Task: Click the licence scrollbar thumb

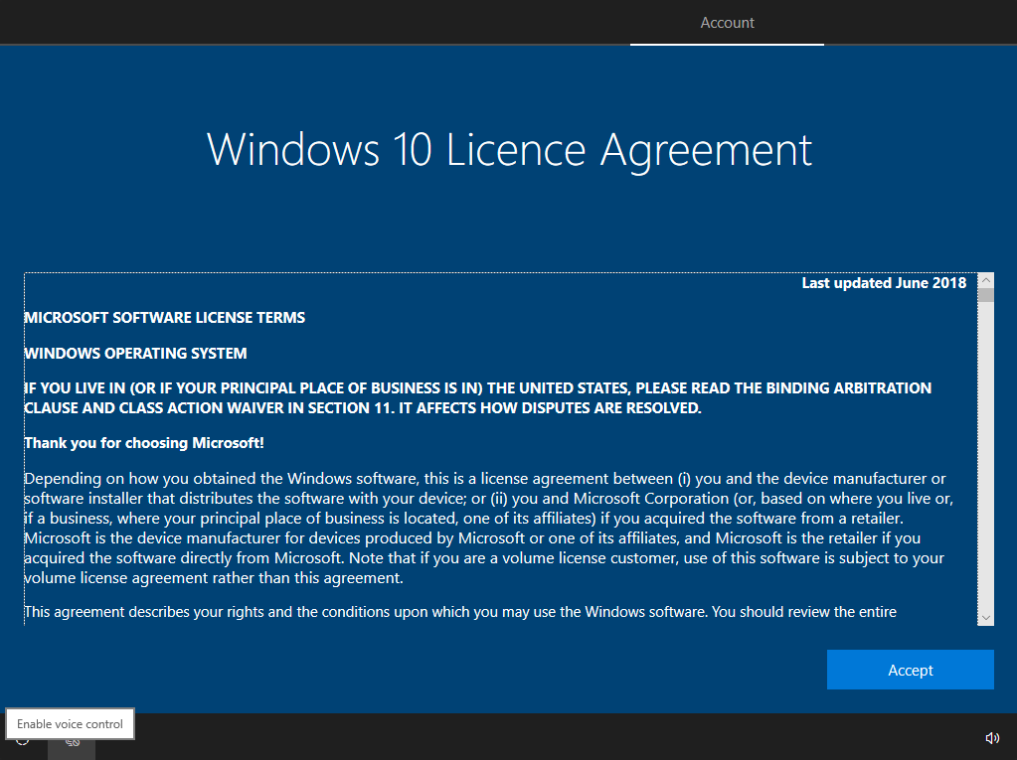Action: 986,295
